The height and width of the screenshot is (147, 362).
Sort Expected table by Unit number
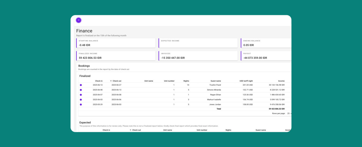tap(202, 130)
